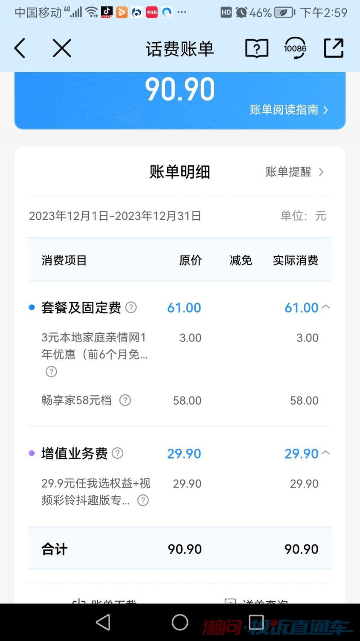Tap the 90.90 total bill amount banner
Image resolution: width=360 pixels, height=641 pixels.
[180, 90]
